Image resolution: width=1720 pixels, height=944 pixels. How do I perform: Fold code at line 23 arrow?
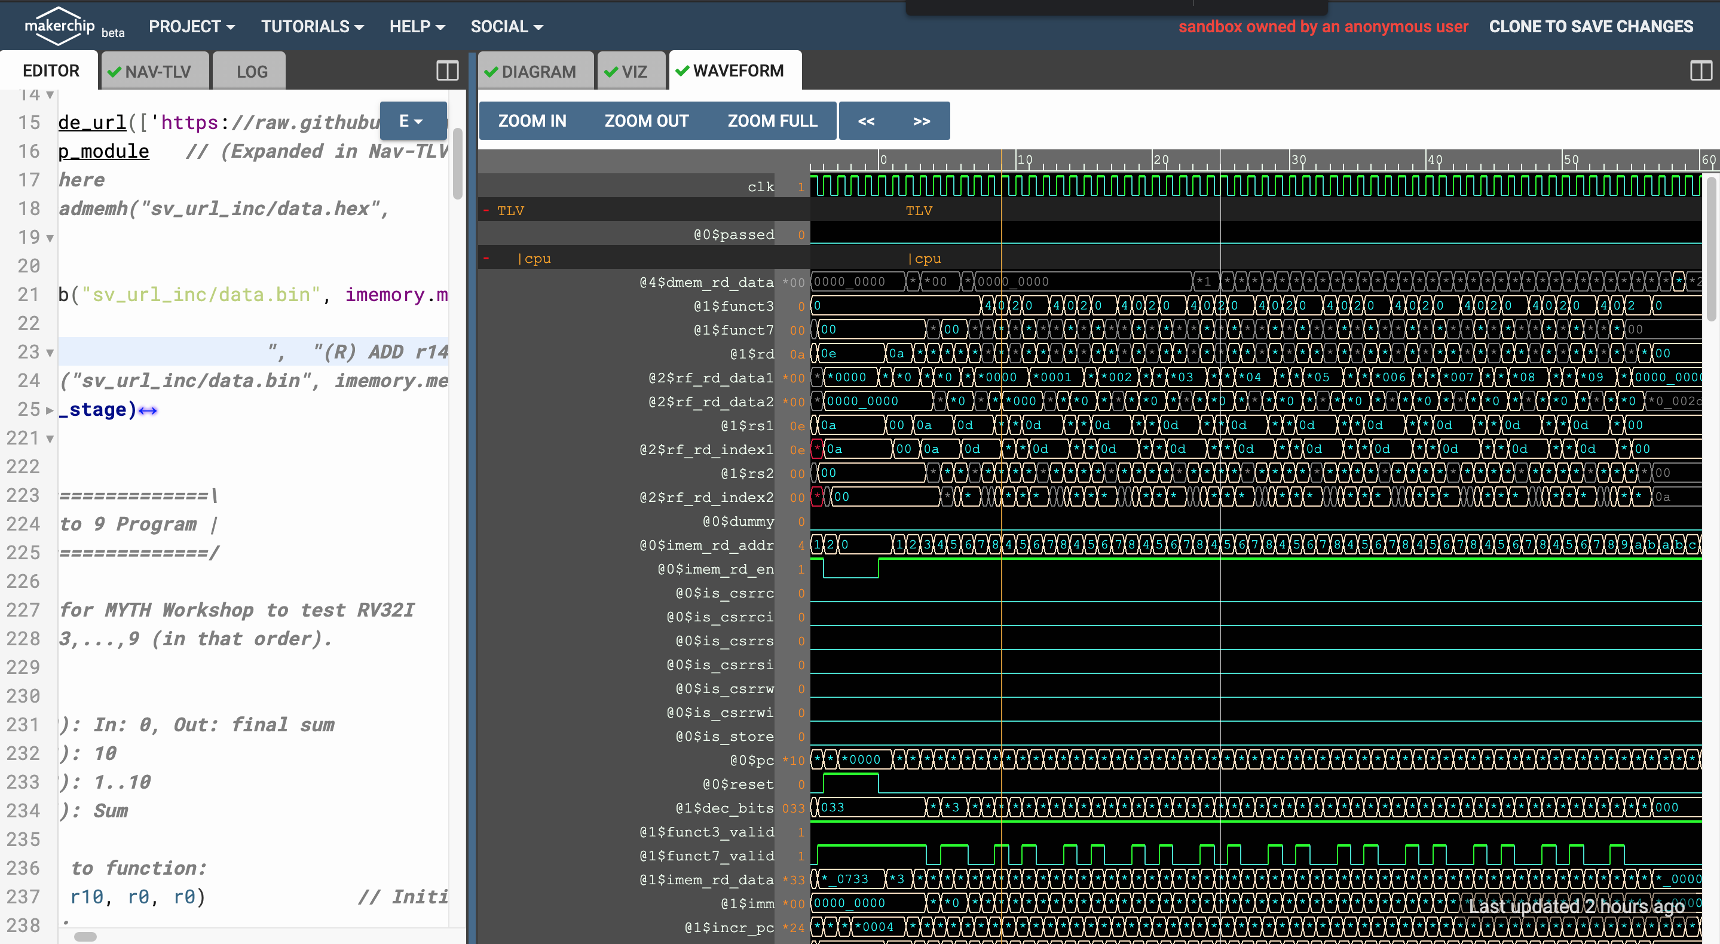click(50, 353)
